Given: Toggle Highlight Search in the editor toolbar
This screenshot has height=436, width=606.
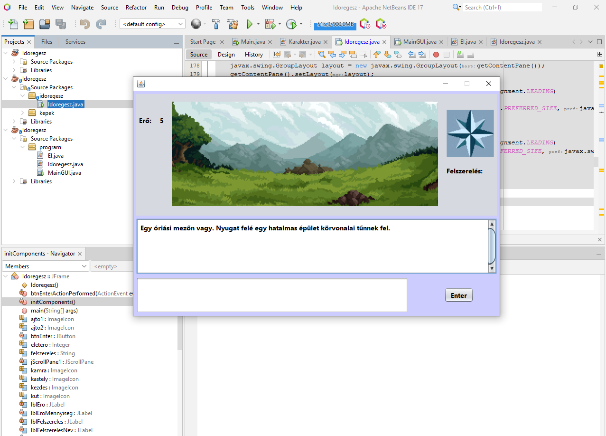Looking at the screenshot, I should coord(353,55).
